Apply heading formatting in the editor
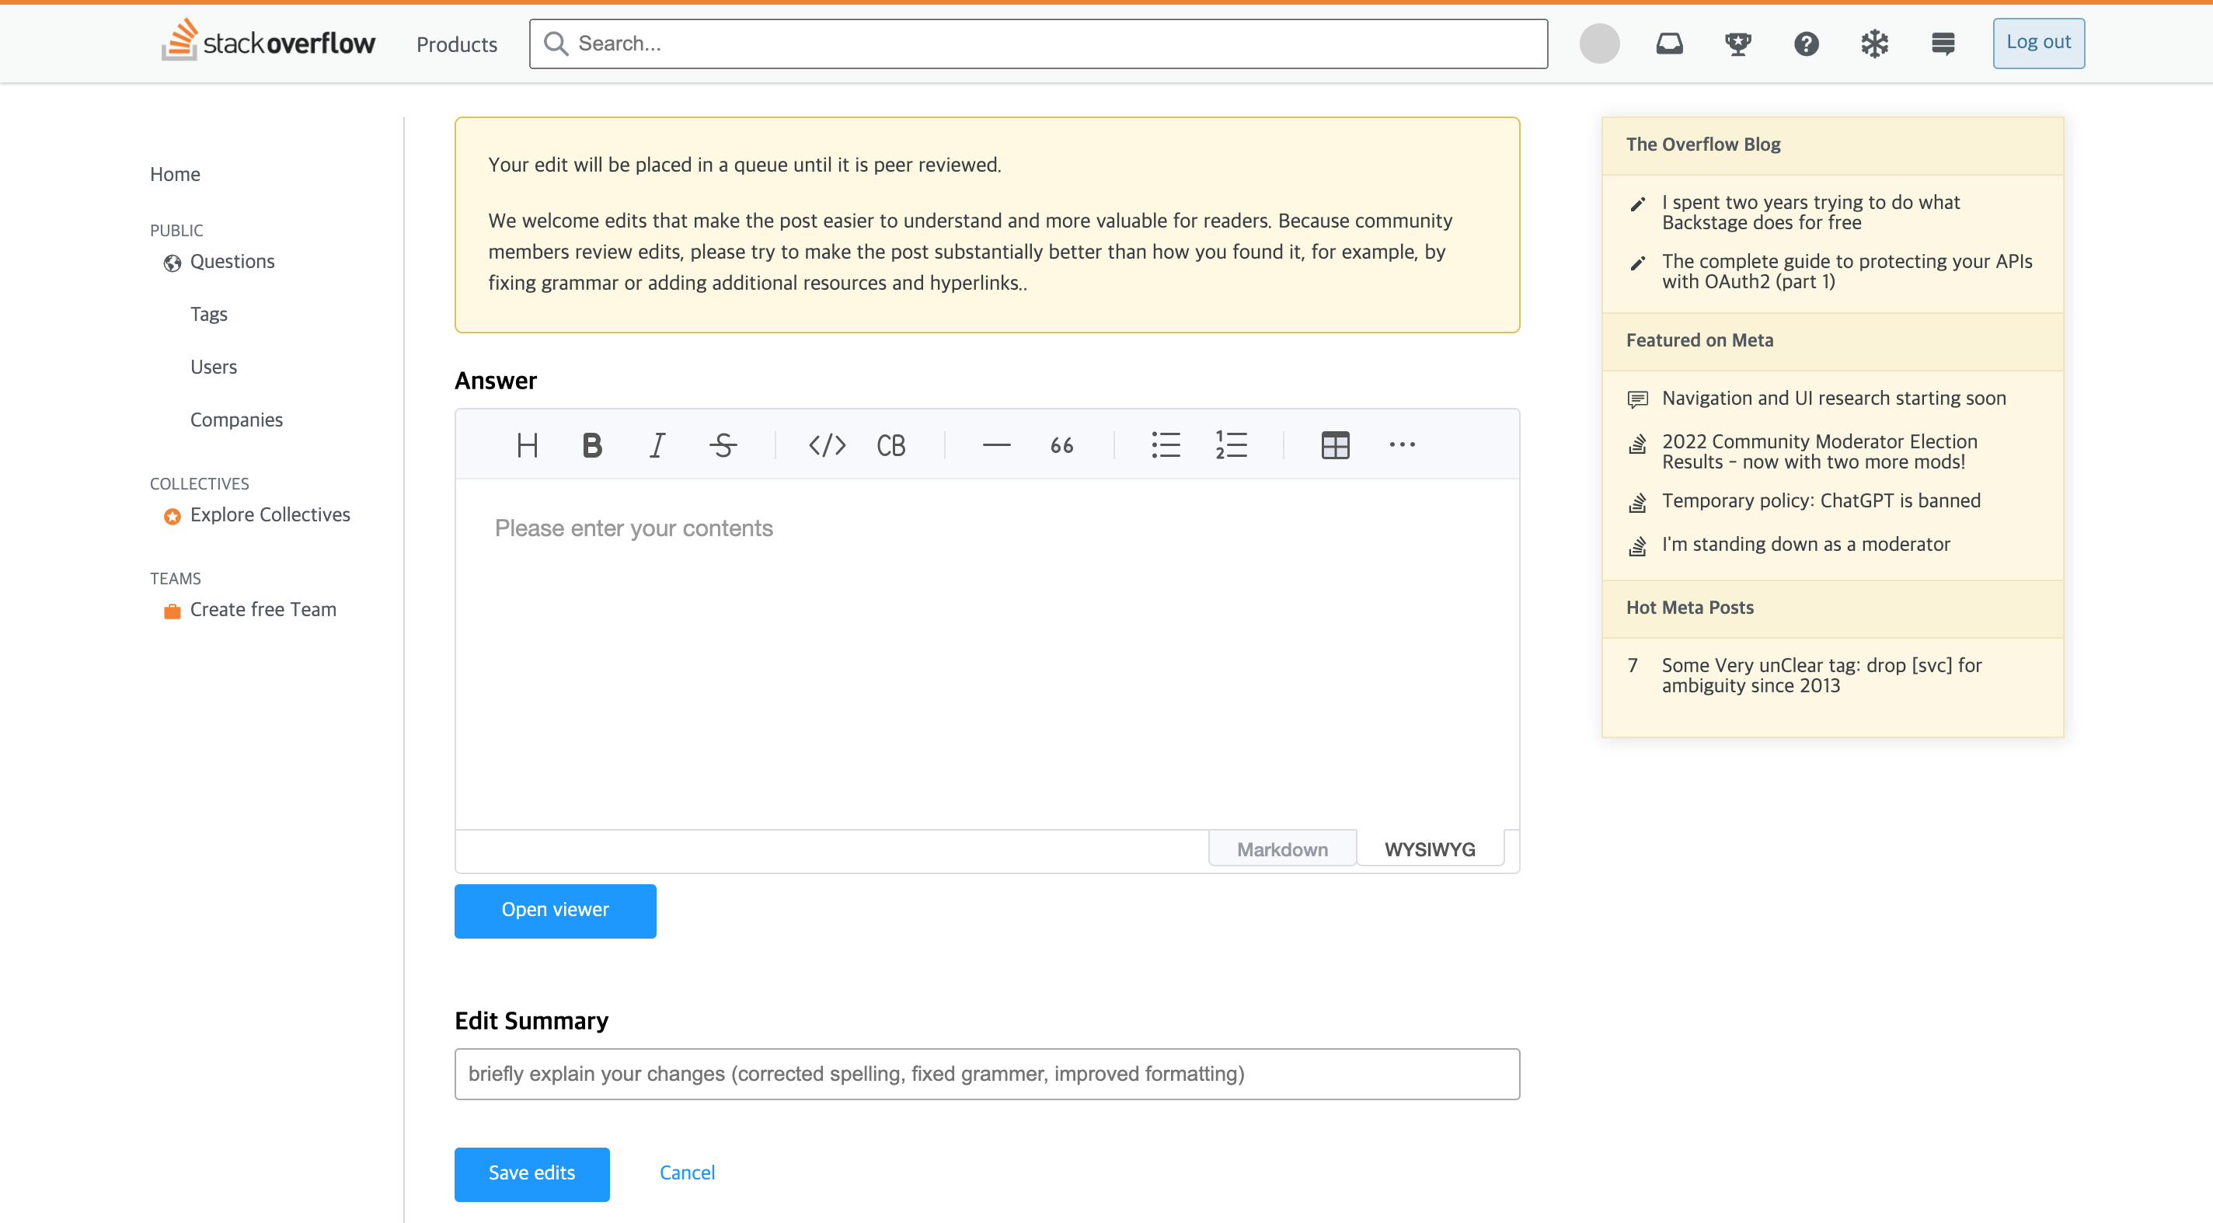The height and width of the screenshot is (1223, 2213). tap(528, 444)
